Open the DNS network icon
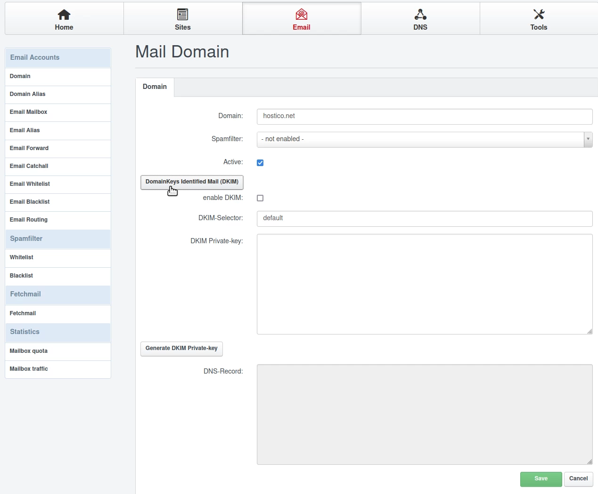 (420, 15)
